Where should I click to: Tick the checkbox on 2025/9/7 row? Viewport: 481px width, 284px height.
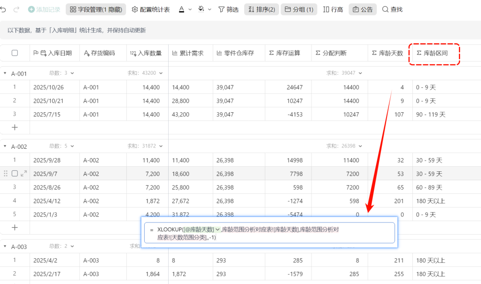tap(15, 174)
